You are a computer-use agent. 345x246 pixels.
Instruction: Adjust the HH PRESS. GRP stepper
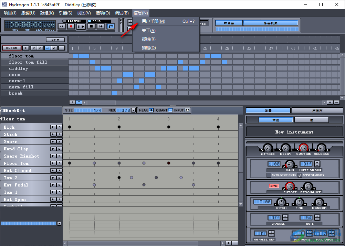click(272, 233)
